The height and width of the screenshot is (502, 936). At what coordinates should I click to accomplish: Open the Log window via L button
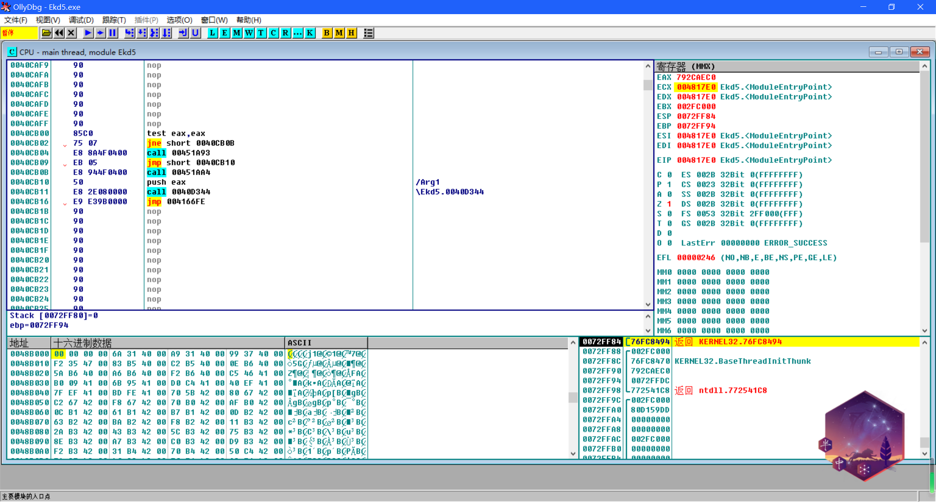tap(213, 33)
